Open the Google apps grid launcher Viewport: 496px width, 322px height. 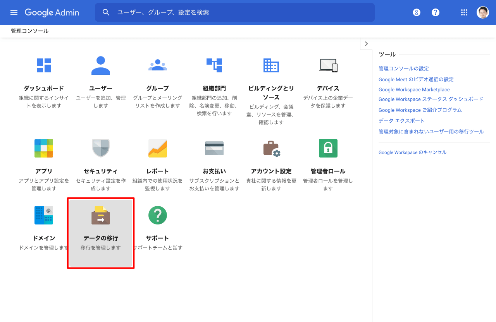tap(464, 12)
